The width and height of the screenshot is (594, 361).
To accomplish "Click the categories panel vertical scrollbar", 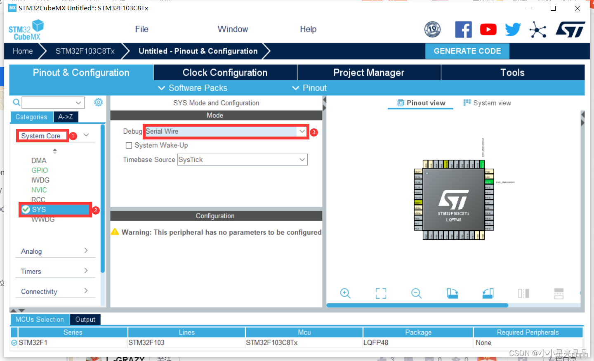I will [x=102, y=198].
